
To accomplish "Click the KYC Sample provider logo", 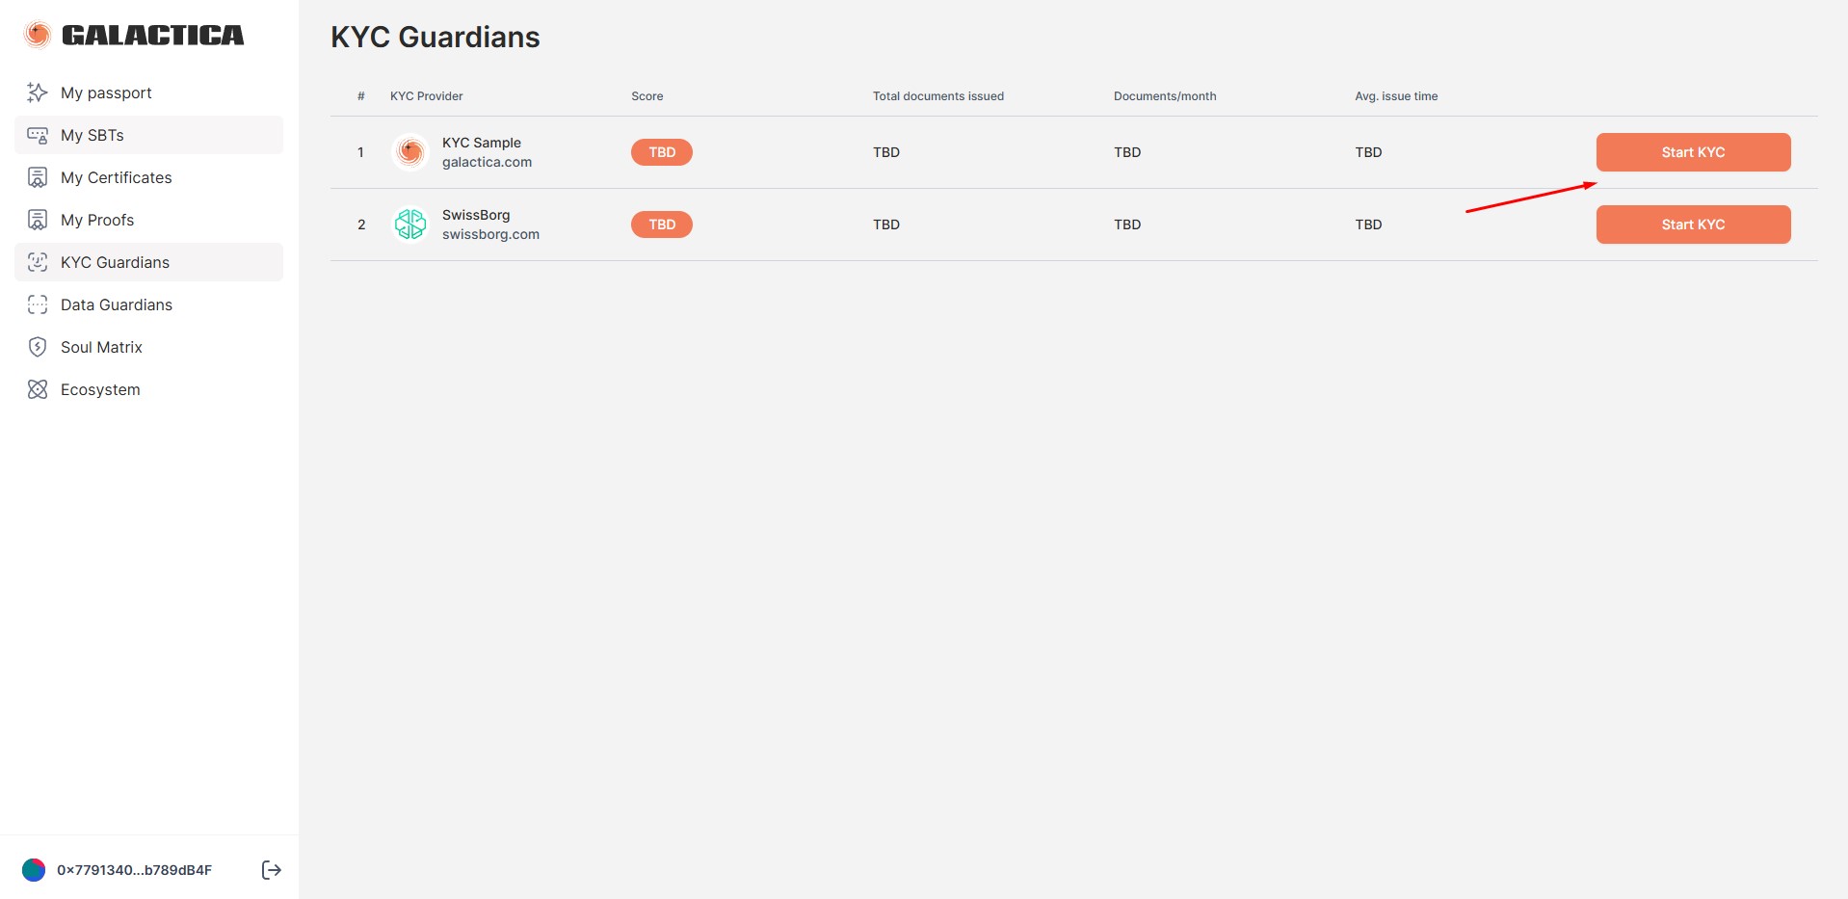I will 410,152.
